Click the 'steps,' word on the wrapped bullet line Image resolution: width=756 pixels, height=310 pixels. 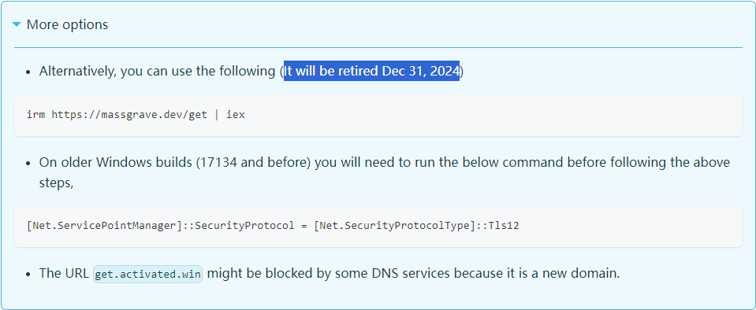(57, 183)
